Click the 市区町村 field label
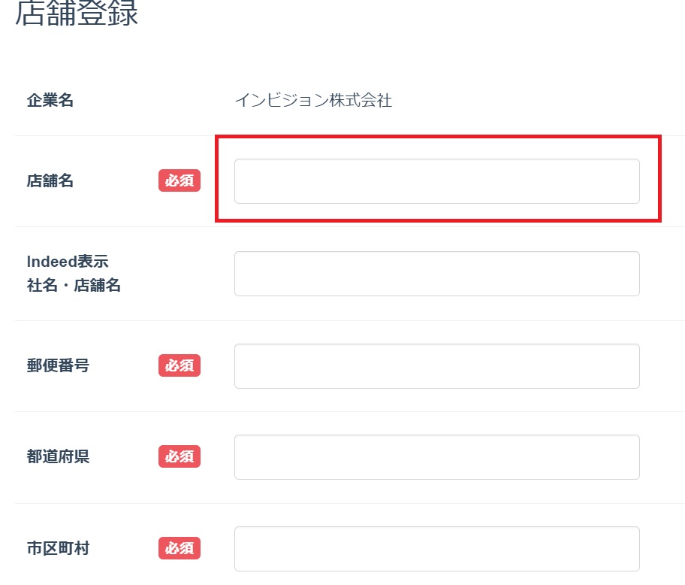 (58, 549)
